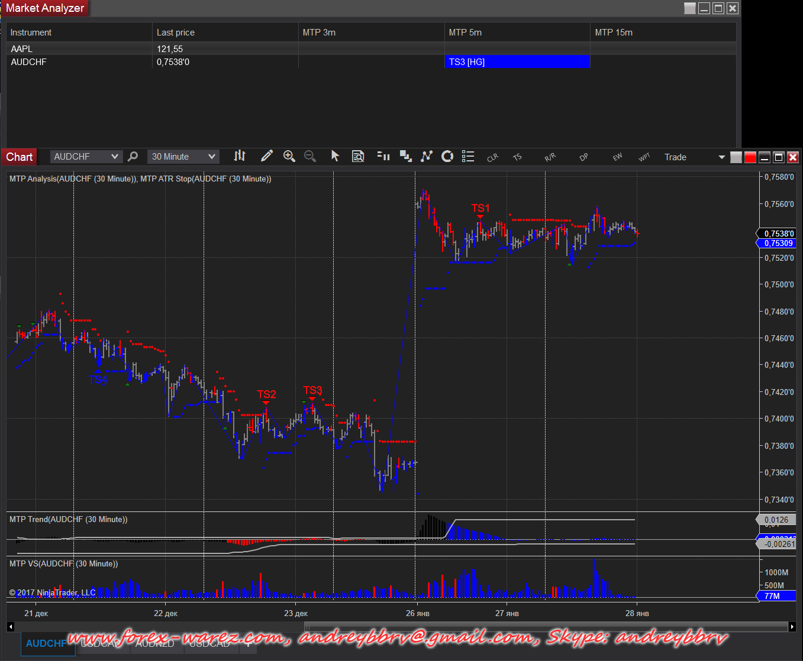Open the bar type chart style icon
Viewport: 803px width, 661px height.
(x=240, y=156)
